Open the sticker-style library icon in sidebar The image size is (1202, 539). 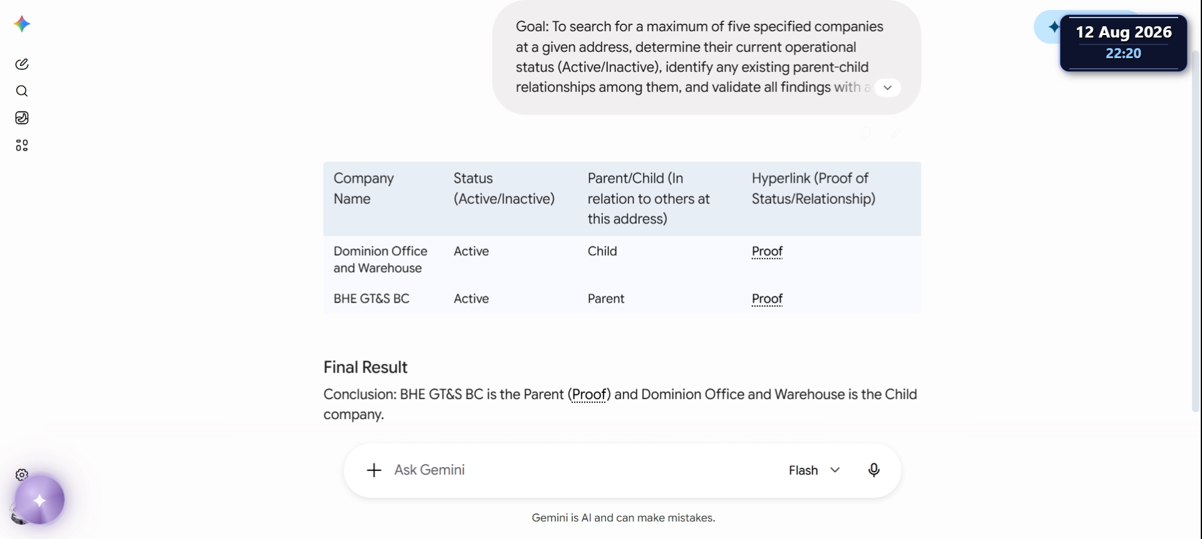22,118
